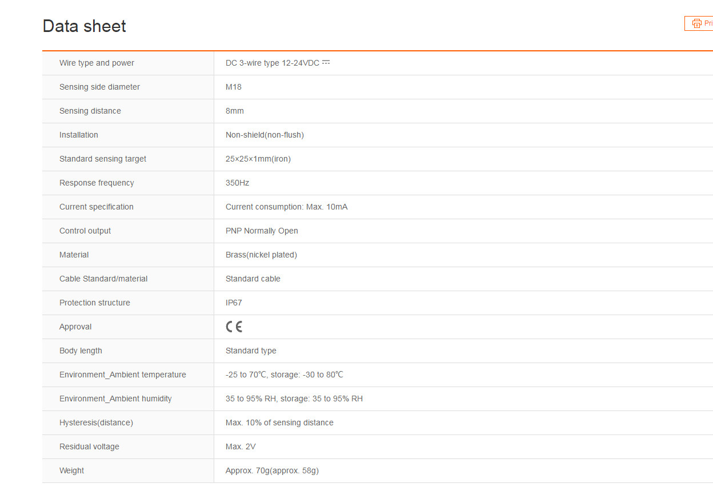Click the Approx. 70g weight value
713x487 pixels.
point(272,470)
